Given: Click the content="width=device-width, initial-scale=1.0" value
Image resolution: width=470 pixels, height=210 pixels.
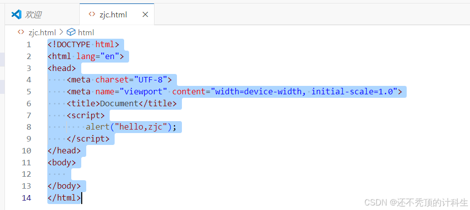Looking at the screenshot, I should pyautogui.click(x=285, y=92).
